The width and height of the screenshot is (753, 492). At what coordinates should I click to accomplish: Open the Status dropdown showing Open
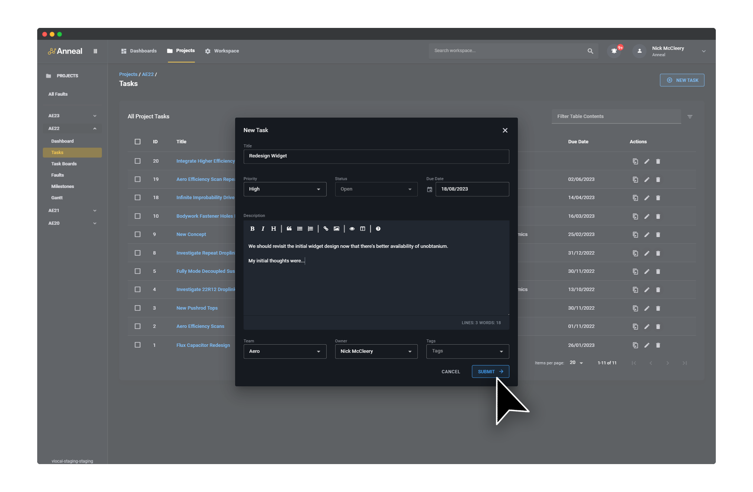pyautogui.click(x=376, y=189)
